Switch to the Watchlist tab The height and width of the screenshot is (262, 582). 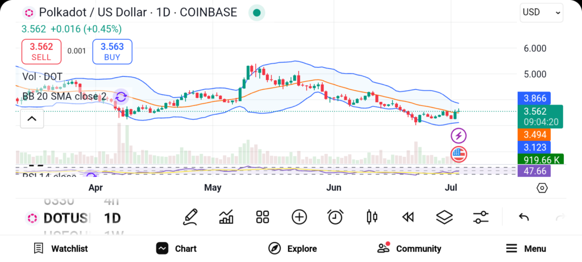click(x=61, y=248)
